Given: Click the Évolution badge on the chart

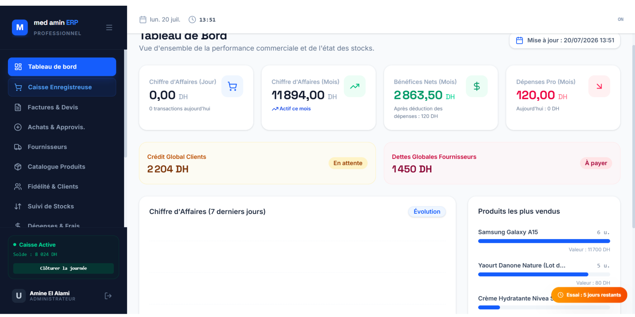Looking at the screenshot, I should click(x=427, y=211).
